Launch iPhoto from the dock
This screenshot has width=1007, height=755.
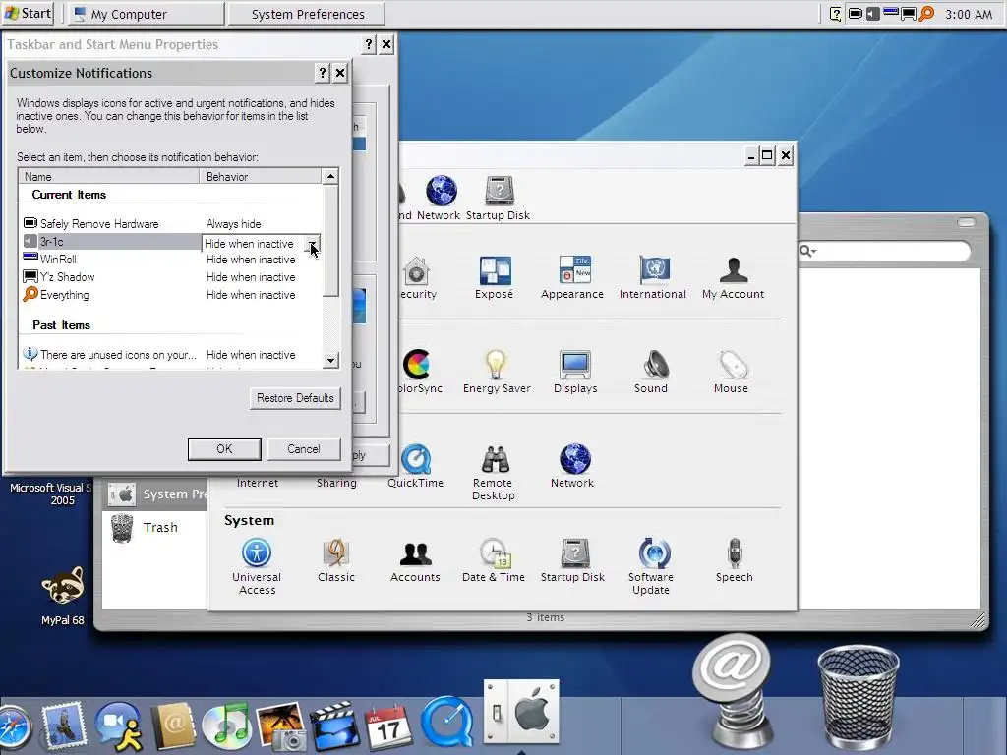[280, 726]
